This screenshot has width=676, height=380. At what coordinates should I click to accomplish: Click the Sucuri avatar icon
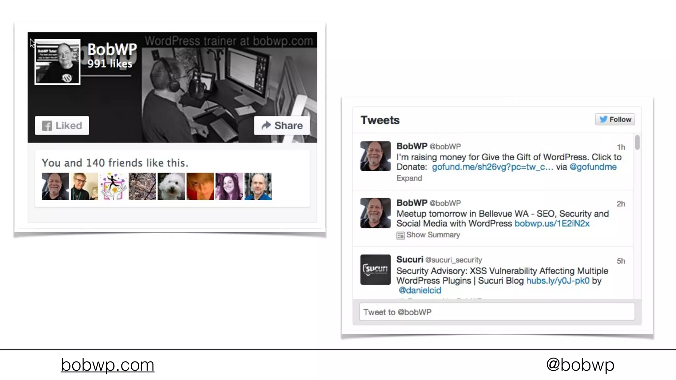coord(375,269)
